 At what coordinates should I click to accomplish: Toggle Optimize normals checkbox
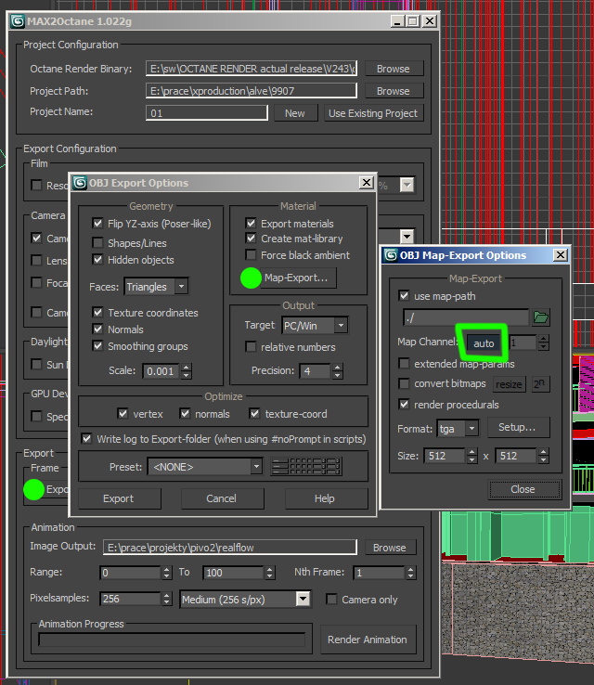pos(186,413)
